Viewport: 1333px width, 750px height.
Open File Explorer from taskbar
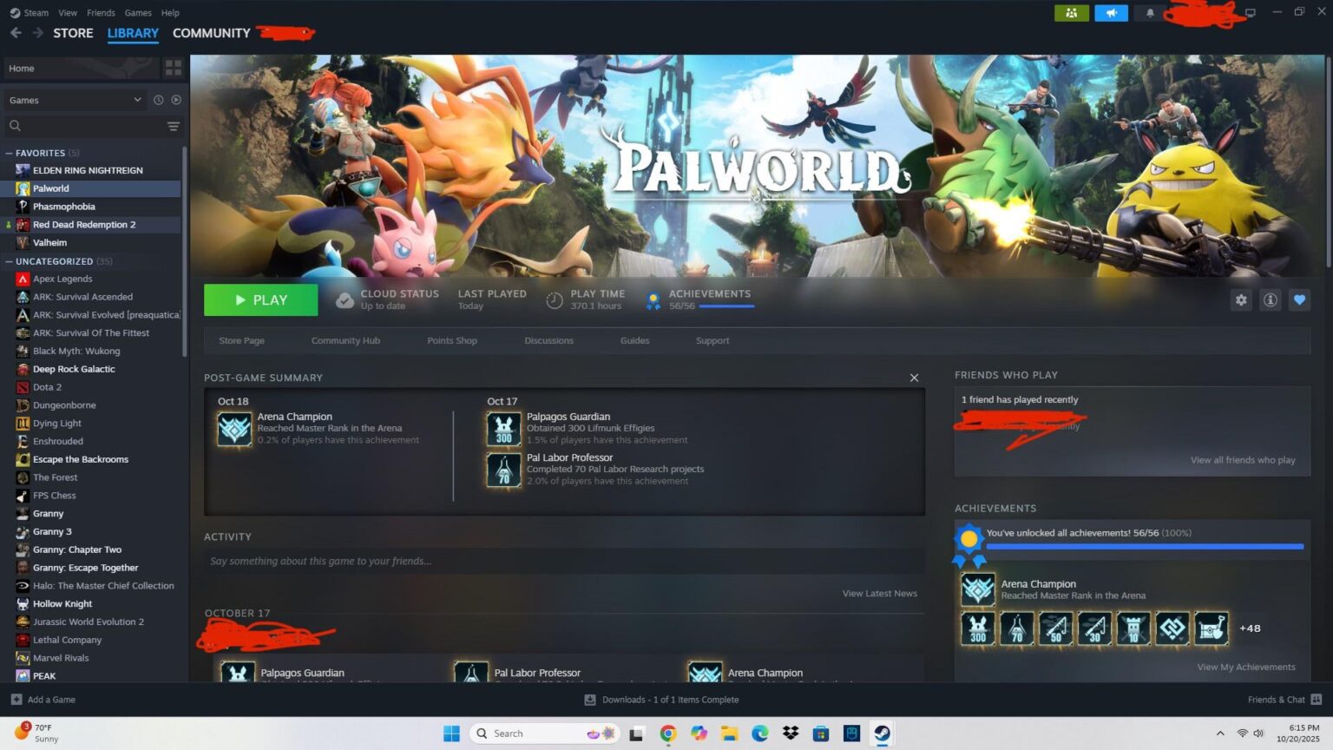pos(729,734)
